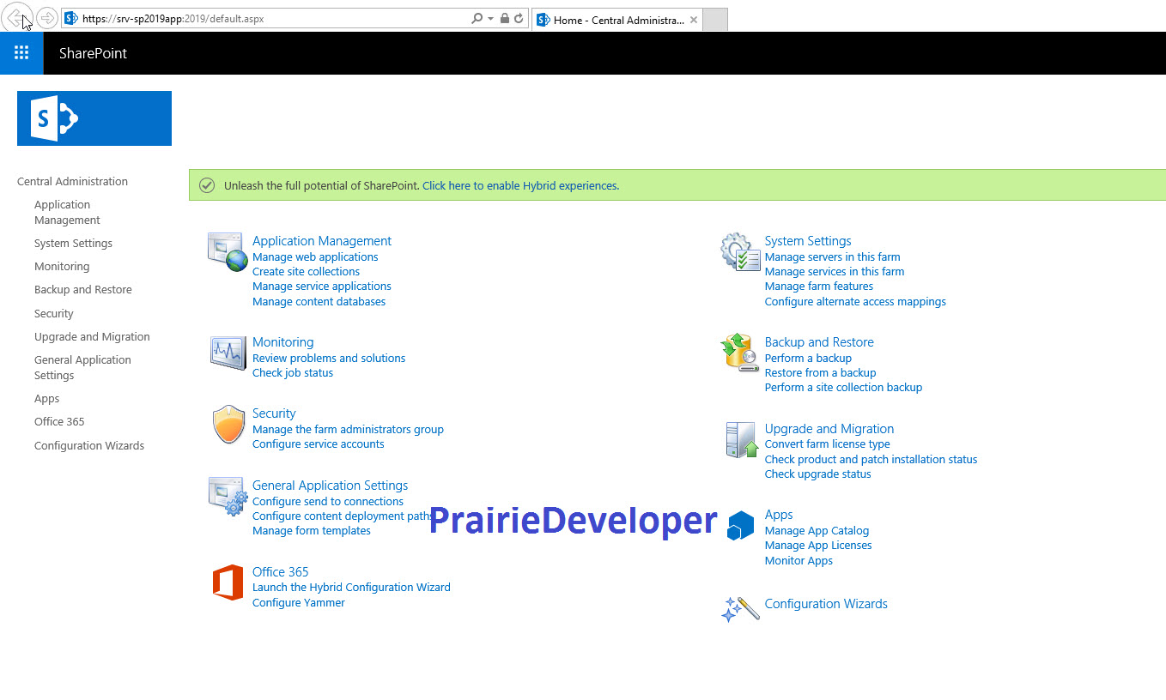Go back with the browser Back arrow

point(16,18)
